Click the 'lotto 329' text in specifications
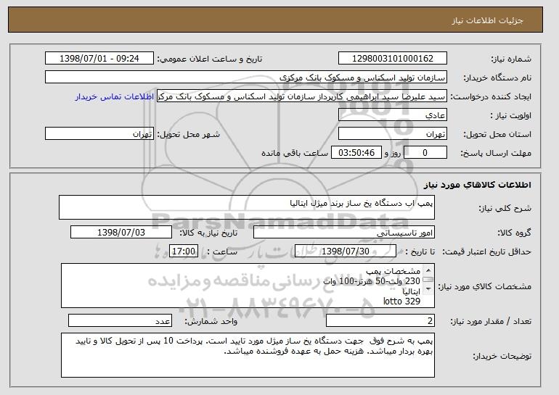 coord(401,302)
